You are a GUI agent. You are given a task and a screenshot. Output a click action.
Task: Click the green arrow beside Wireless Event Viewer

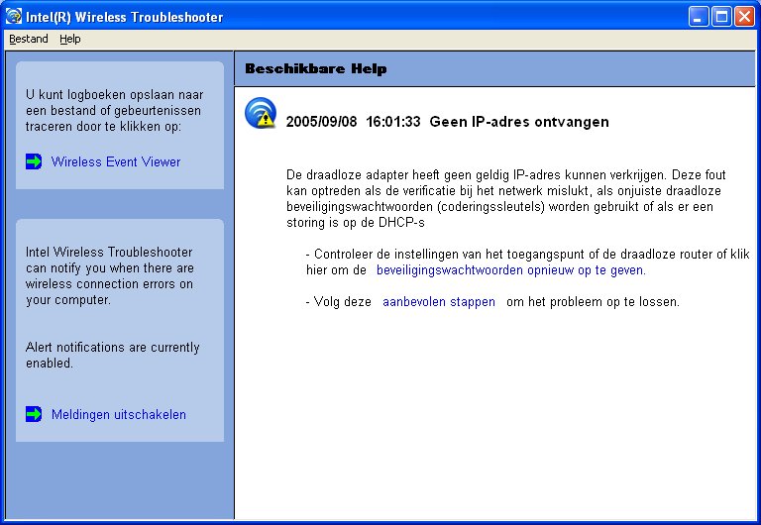point(34,161)
